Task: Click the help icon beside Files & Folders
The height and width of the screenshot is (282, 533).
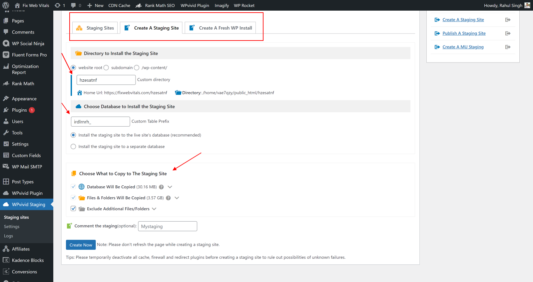Action: 168,198
